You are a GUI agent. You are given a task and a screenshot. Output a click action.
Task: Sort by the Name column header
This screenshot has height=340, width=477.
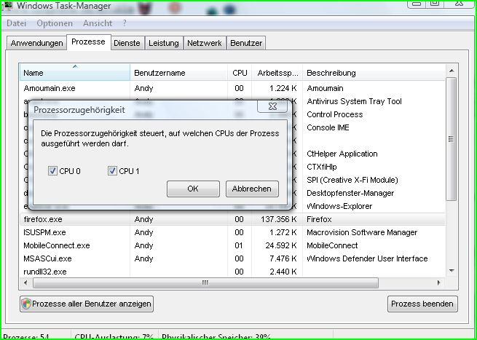(x=75, y=73)
